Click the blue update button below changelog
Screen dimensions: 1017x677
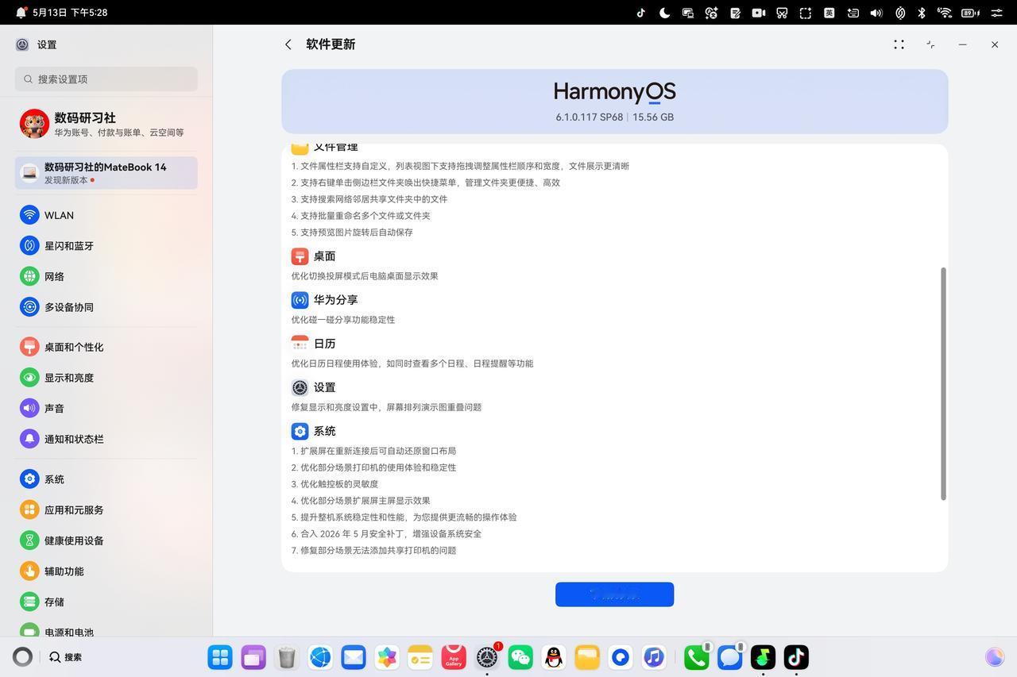(614, 594)
